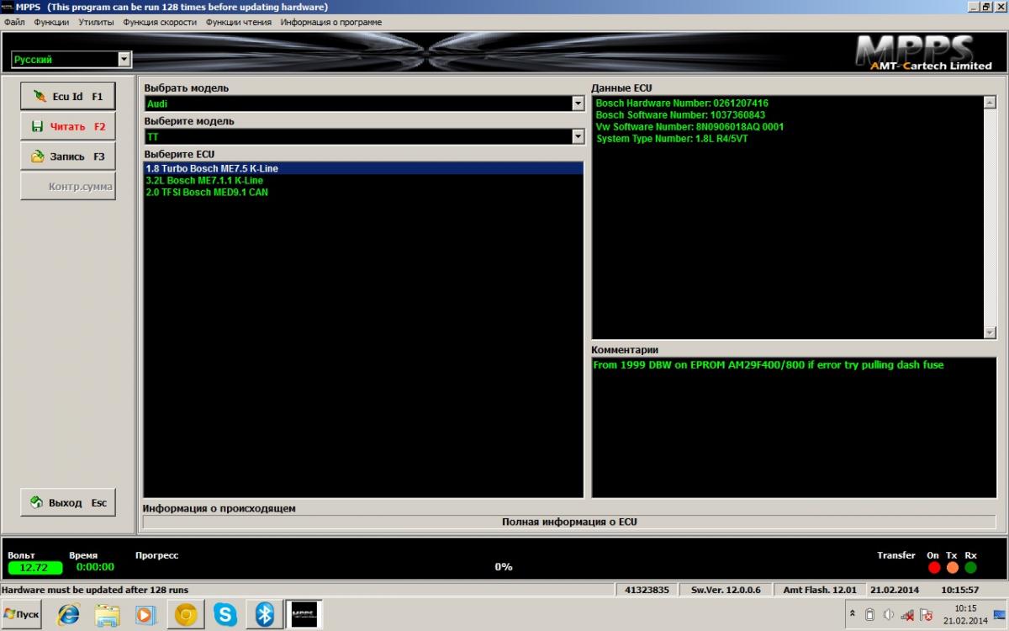This screenshot has height=631, width=1009.
Task: Click the green 12.72 voltage indicator
Action: [34, 568]
